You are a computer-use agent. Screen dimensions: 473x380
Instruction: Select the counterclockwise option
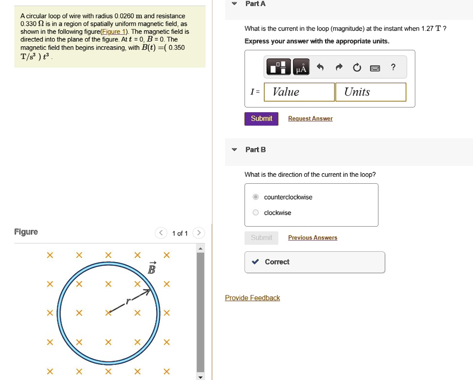256,197
